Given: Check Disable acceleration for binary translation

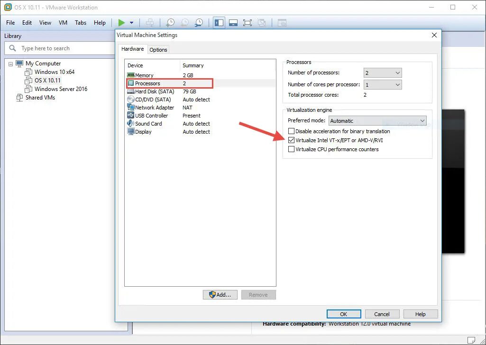Looking at the screenshot, I should coord(292,131).
